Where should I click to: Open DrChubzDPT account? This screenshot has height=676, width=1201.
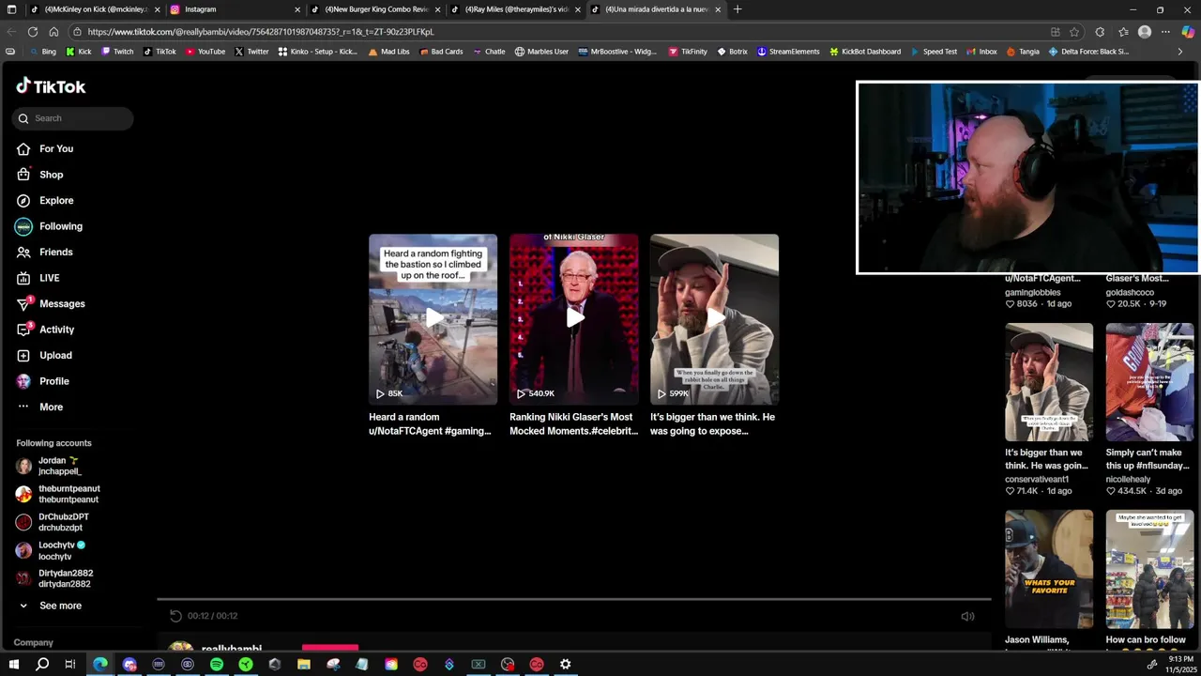tap(53, 522)
